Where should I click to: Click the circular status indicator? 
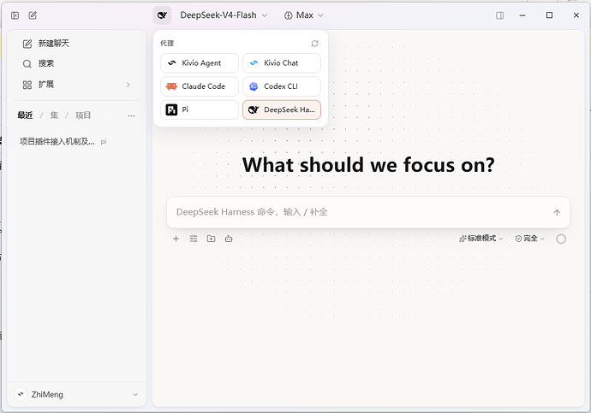[561, 239]
